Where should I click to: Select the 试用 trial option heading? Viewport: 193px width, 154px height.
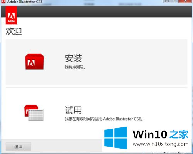point(73,110)
